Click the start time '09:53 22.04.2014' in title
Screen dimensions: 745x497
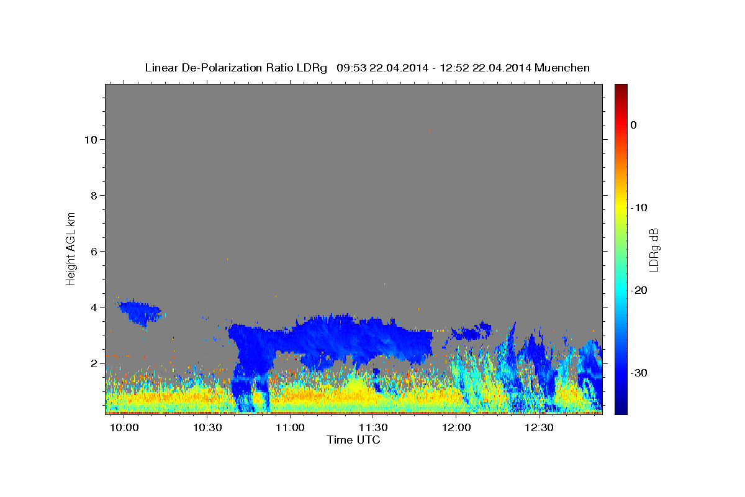tap(382, 68)
